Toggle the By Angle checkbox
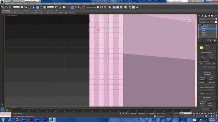 (200, 55)
